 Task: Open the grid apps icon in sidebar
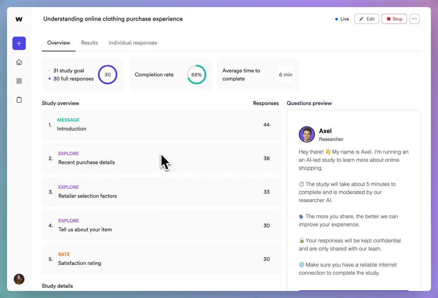click(x=19, y=81)
